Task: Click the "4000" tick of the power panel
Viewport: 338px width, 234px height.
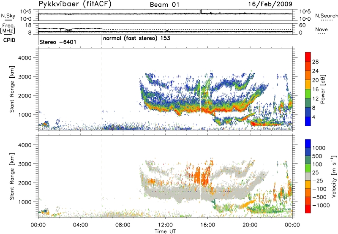Action: [x=25, y=58]
